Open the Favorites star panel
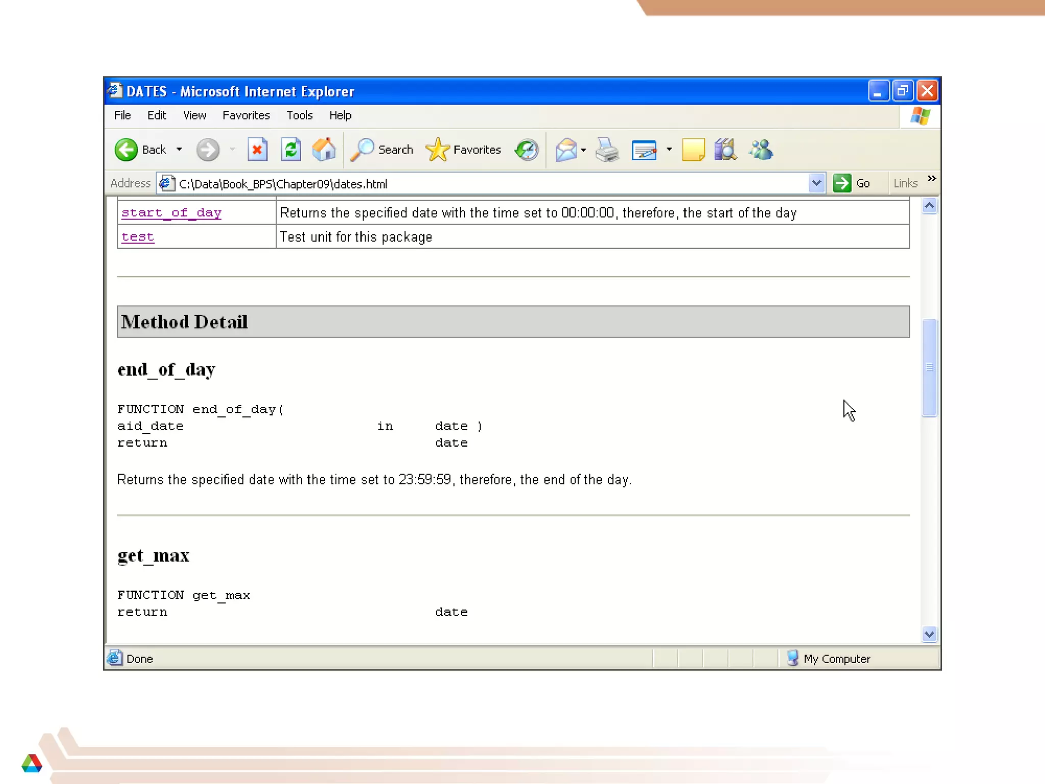The width and height of the screenshot is (1045, 784). pyautogui.click(x=463, y=150)
